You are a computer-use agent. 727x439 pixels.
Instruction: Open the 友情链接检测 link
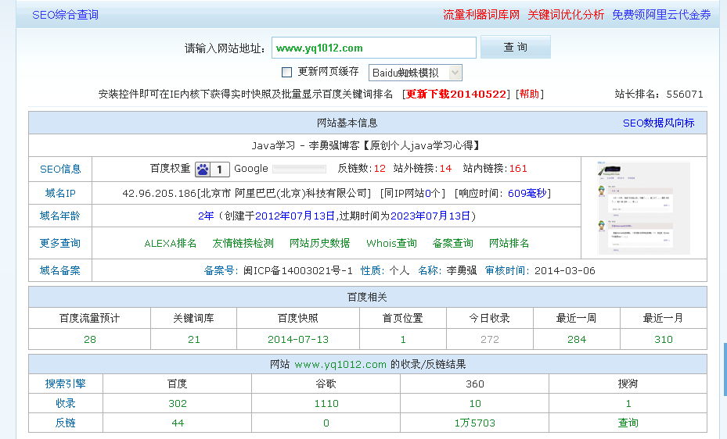tap(243, 243)
